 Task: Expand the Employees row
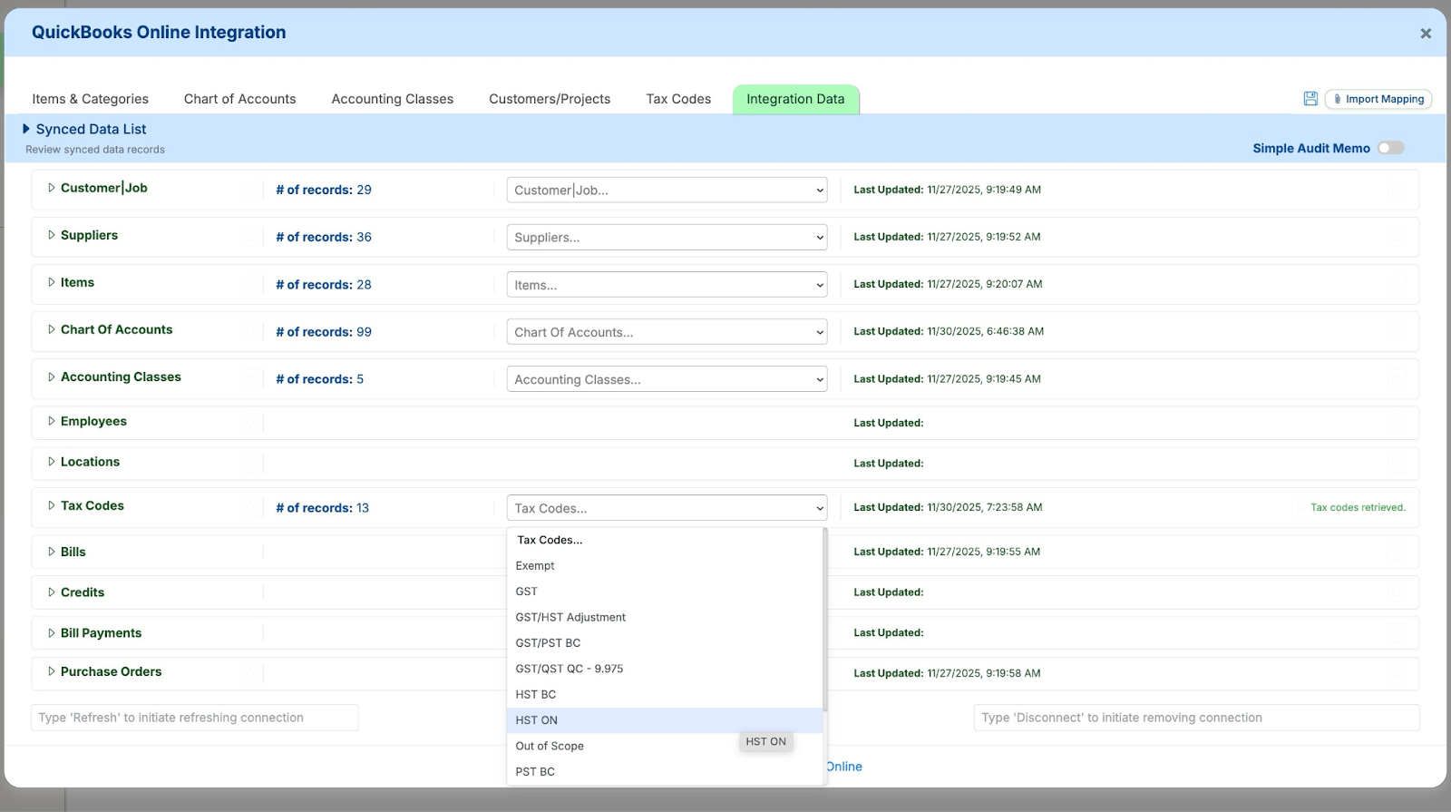click(52, 421)
